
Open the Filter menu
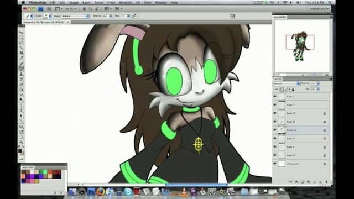click(111, 2)
